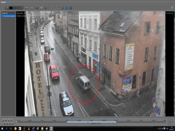Select single-view layout button

click(x=11, y=8)
